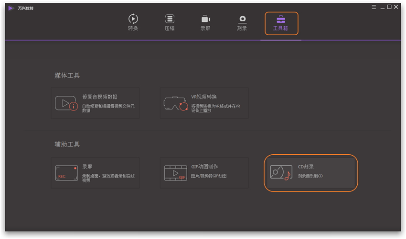Click the description 刻录音乐到CD

(x=310, y=176)
